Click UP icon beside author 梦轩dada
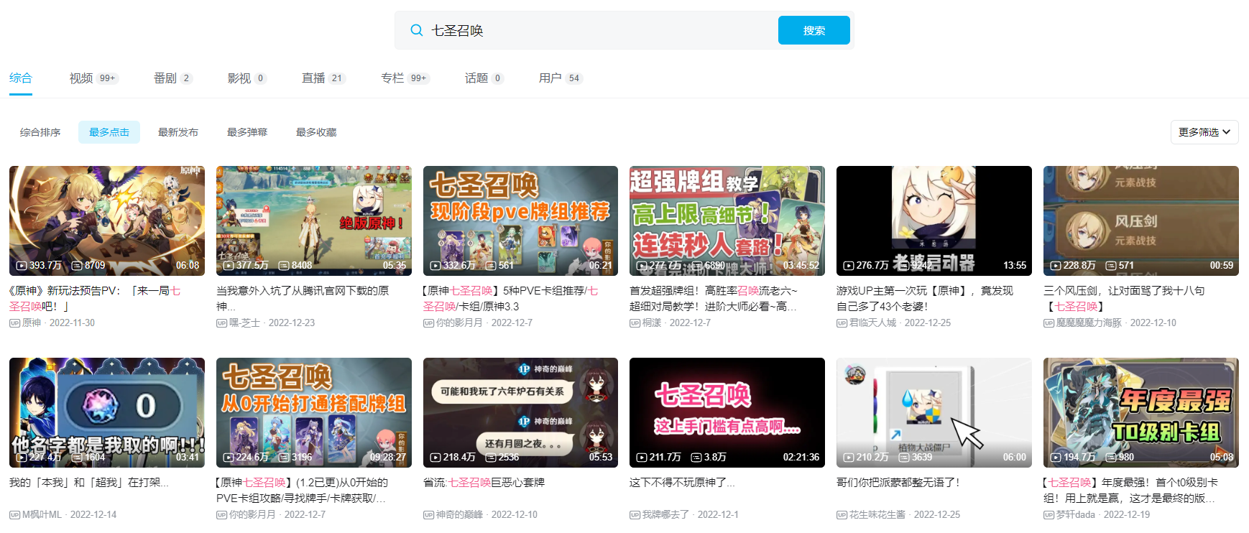 tap(1048, 515)
